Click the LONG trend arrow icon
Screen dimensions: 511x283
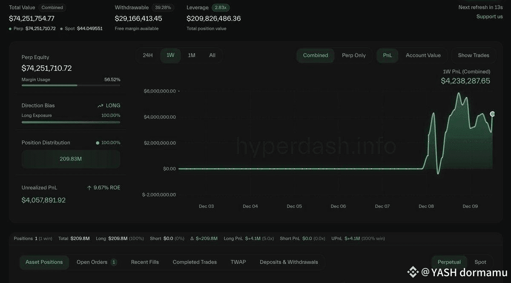tap(100, 106)
